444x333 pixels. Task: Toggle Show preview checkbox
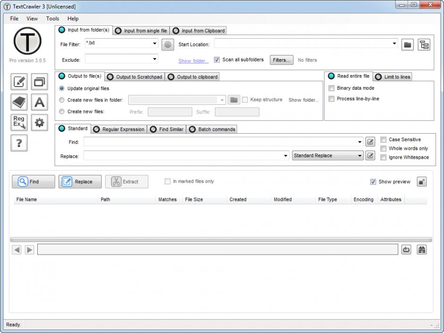[373, 182]
